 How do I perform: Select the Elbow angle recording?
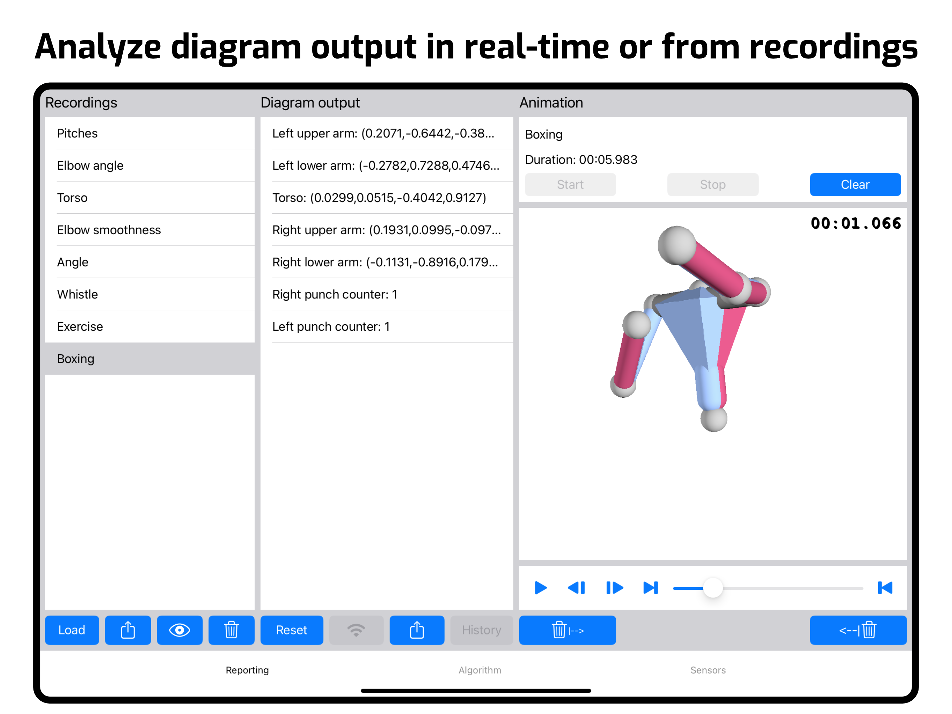pos(150,165)
